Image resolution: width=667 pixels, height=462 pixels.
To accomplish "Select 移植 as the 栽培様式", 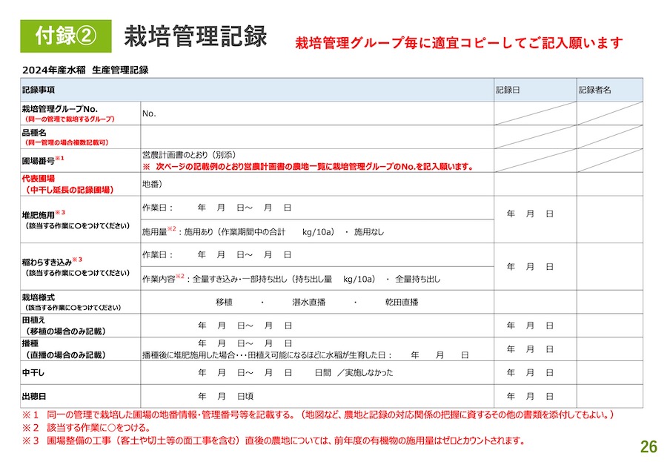I will click(224, 303).
